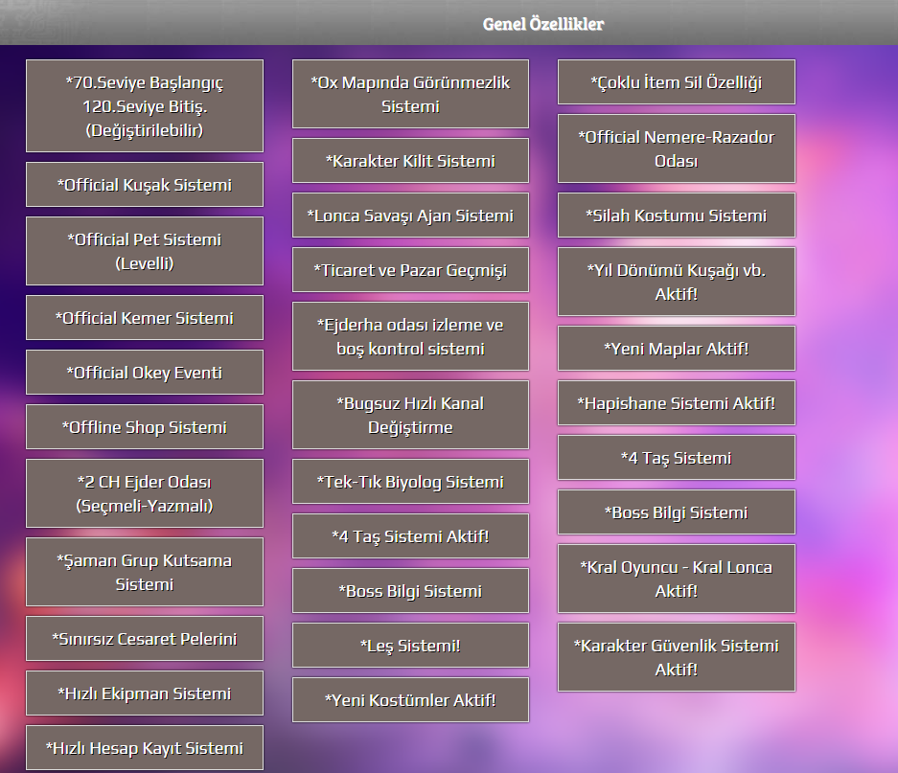This screenshot has height=773, width=898.
Task: Click Leş Sistemi! box
Action: (x=410, y=646)
